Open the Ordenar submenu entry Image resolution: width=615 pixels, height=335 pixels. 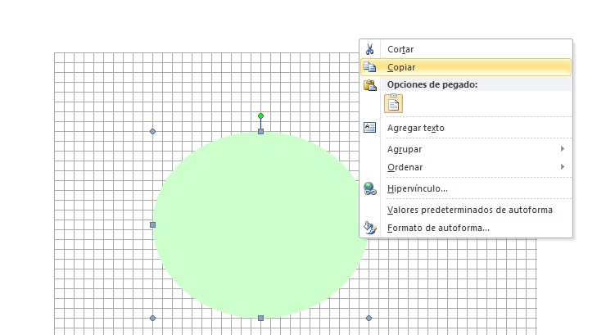point(466,167)
